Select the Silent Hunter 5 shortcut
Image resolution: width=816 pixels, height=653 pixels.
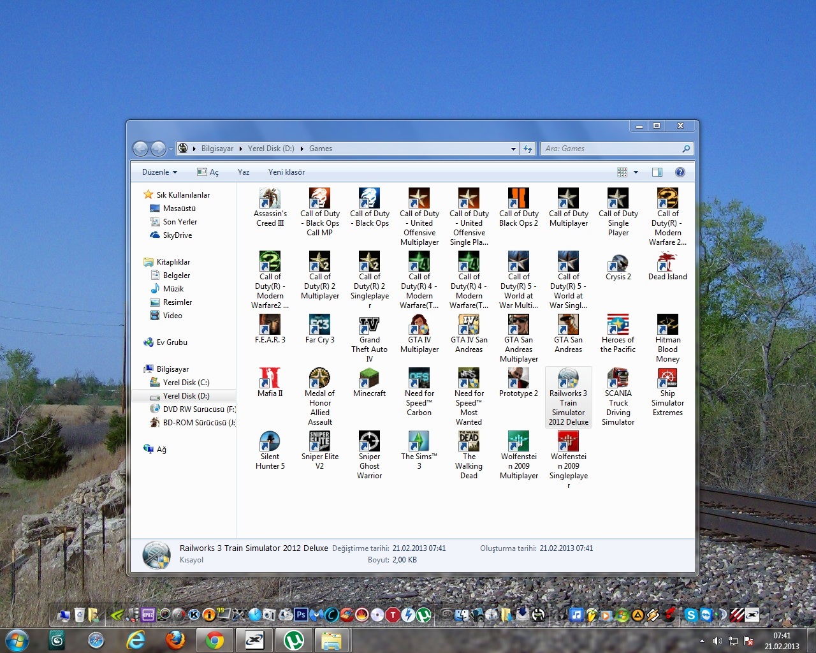(x=270, y=450)
